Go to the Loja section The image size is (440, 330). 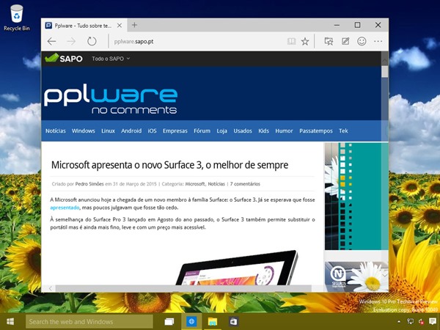click(x=221, y=131)
